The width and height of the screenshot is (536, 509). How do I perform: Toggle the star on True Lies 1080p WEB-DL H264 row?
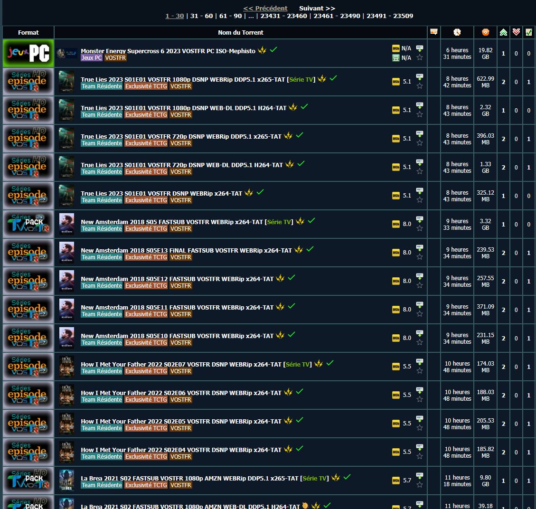tap(419, 114)
